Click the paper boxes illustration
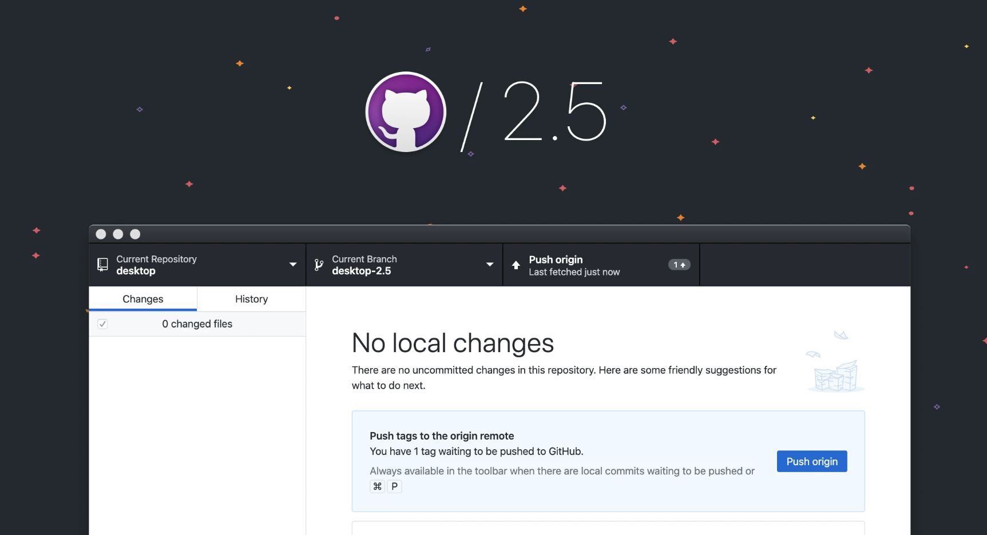Viewport: 987px width, 535px height. coord(835,361)
